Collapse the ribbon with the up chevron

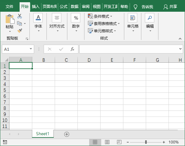pyautogui.click(x=180, y=39)
